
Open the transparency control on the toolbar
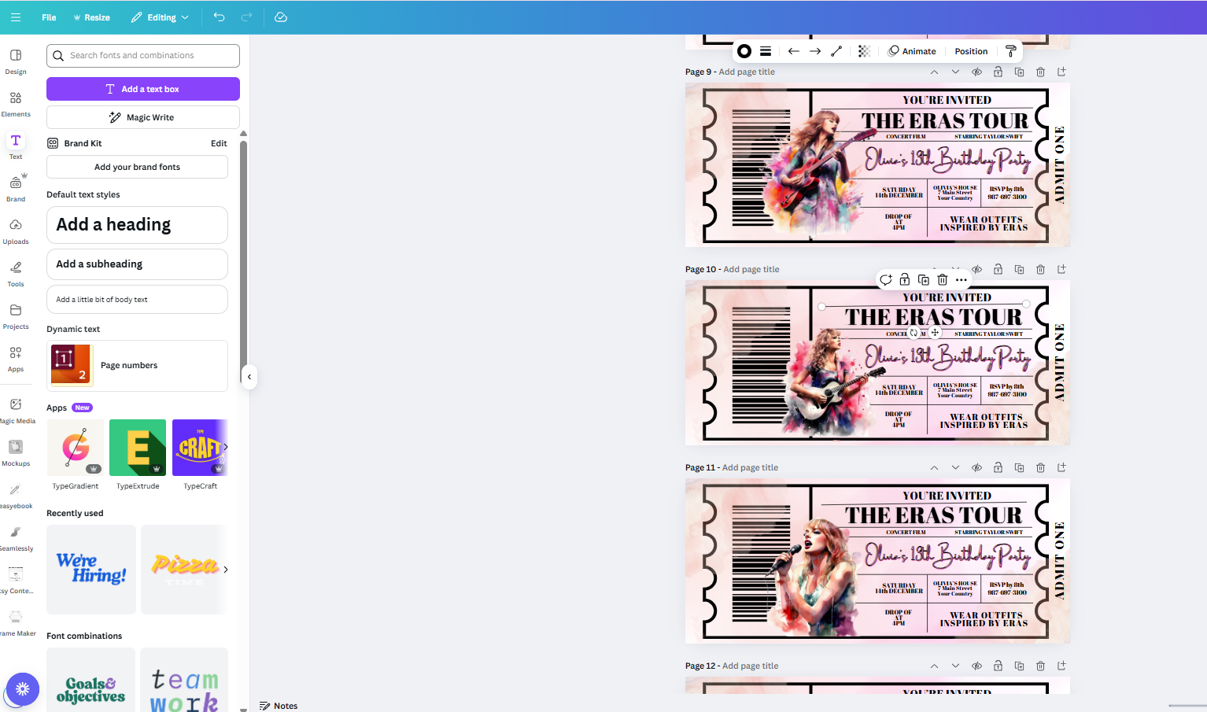tap(863, 51)
